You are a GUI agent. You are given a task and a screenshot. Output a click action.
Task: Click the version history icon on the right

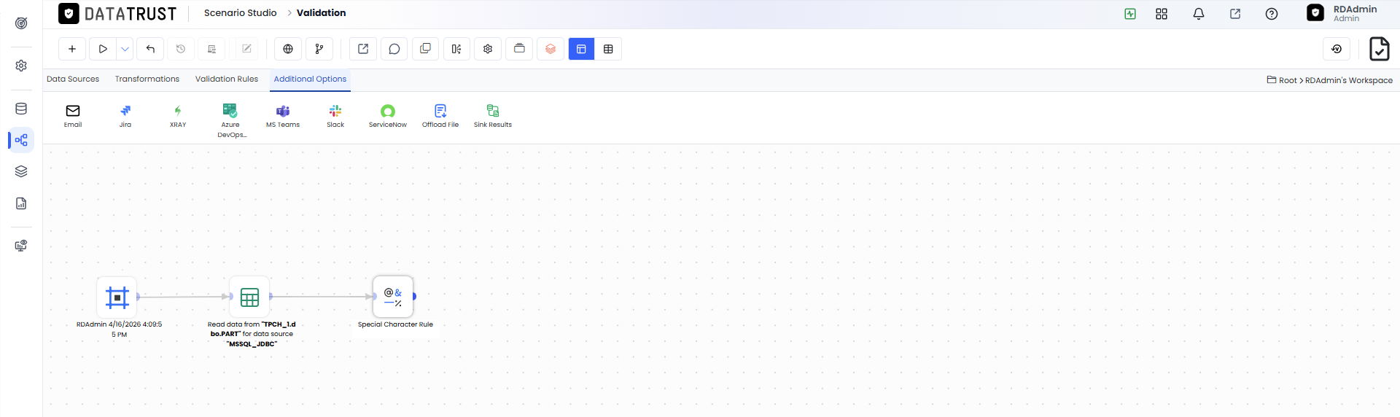(x=1337, y=49)
